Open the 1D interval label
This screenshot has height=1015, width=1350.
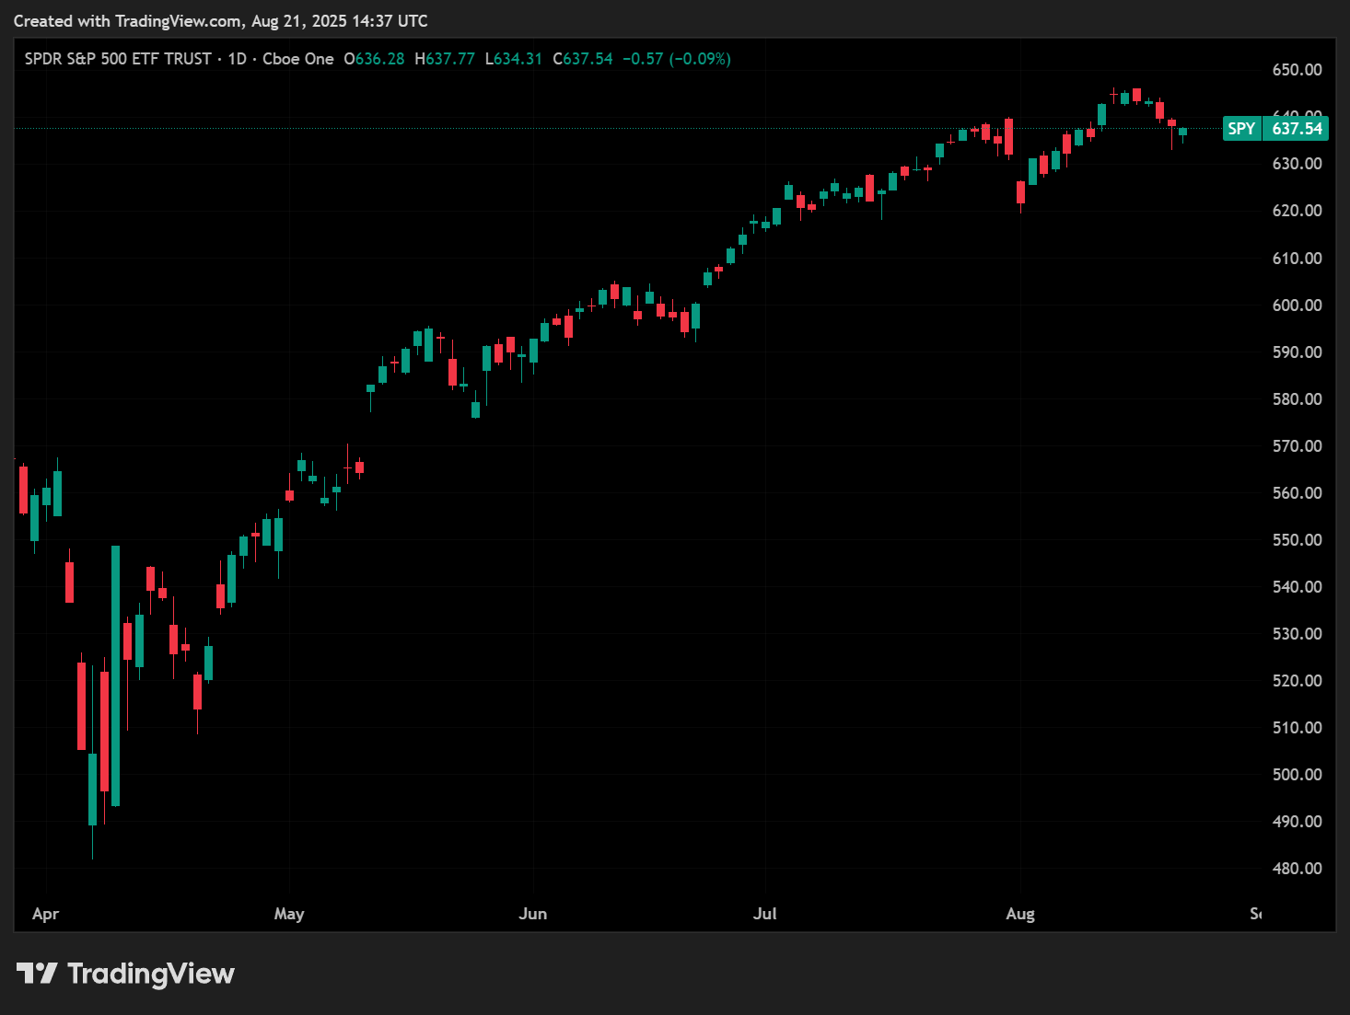(x=237, y=59)
